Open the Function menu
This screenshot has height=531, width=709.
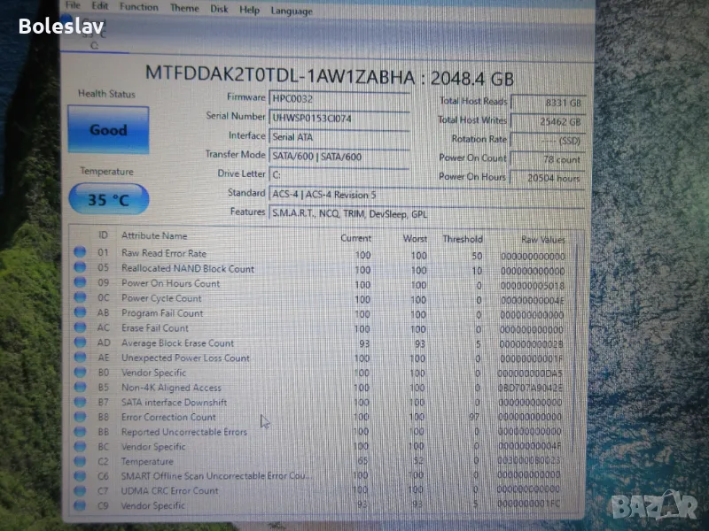click(x=138, y=7)
